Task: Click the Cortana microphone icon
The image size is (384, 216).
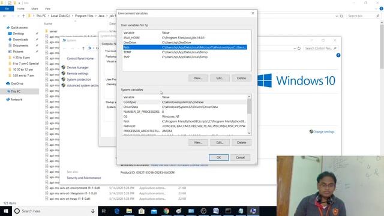Action: coord(93,211)
